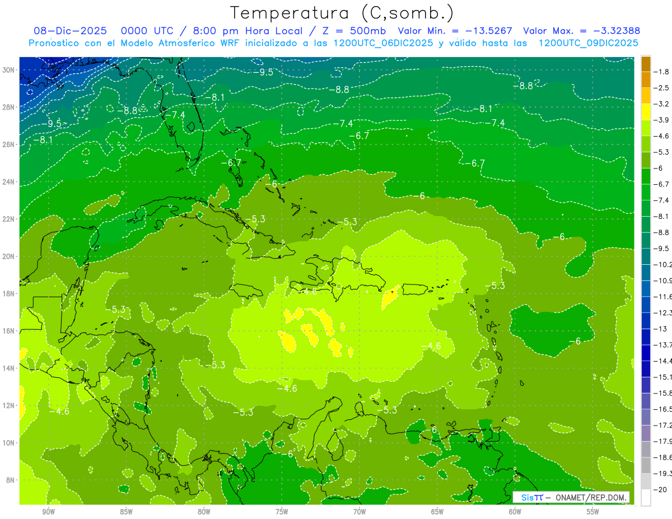Click the '-13.7' colorbar value
Screen dimensions: 672x519
pos(663,345)
